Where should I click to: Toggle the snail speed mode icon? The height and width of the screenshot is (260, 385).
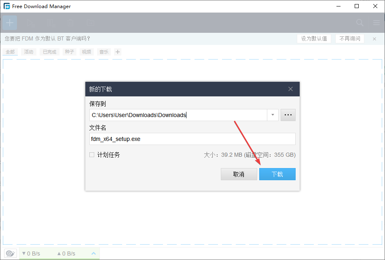[x=11, y=254]
